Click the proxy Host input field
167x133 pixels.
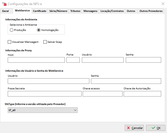[x=36, y=60]
